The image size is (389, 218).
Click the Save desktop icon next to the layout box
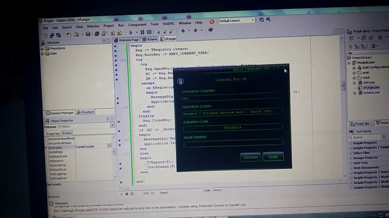262,20
